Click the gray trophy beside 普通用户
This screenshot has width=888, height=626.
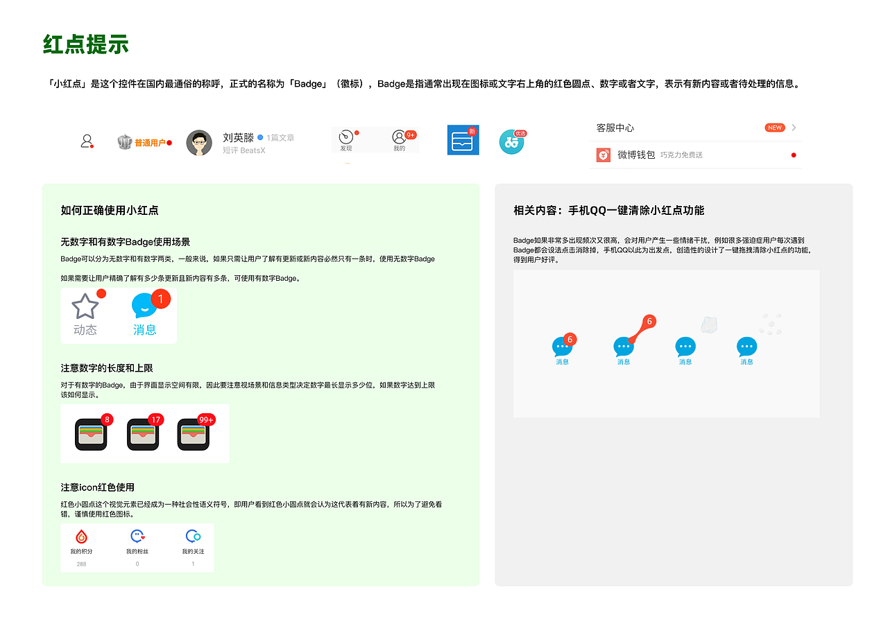[125, 140]
